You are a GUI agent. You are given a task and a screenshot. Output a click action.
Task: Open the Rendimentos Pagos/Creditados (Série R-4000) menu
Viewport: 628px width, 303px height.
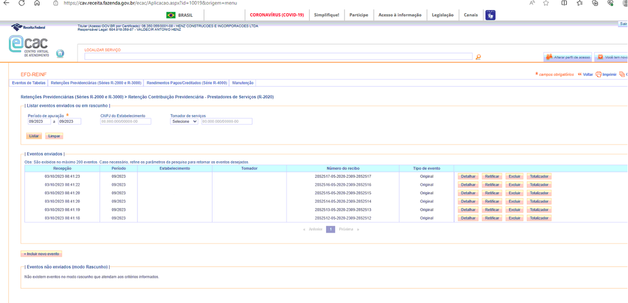[186, 83]
